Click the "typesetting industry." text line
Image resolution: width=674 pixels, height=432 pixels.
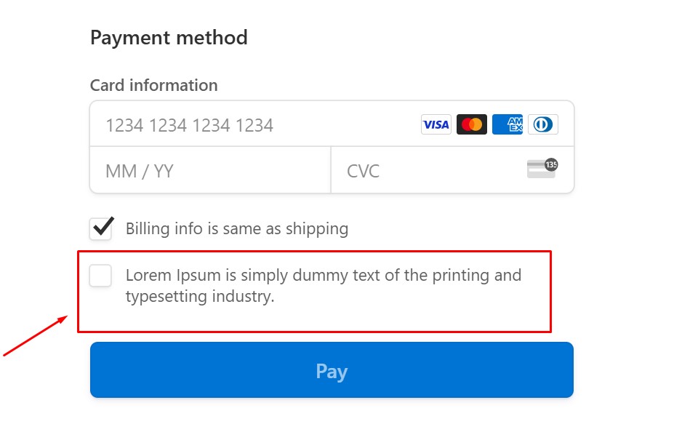(200, 297)
